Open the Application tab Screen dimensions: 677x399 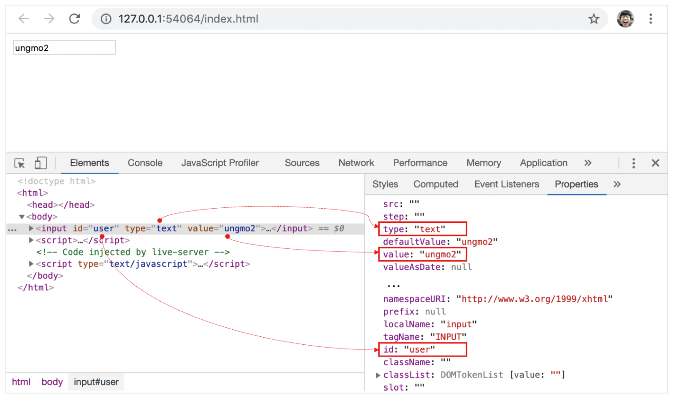point(544,163)
